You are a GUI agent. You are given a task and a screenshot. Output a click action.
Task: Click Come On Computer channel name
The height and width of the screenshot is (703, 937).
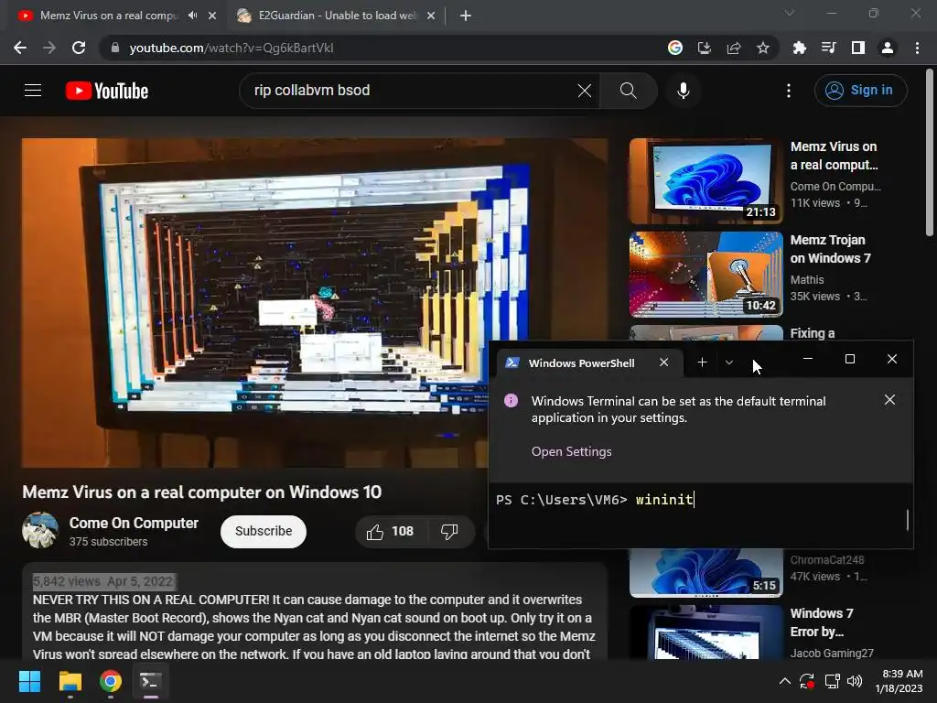click(134, 523)
